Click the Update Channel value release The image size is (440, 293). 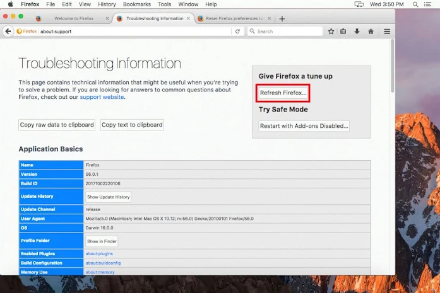[93, 209]
